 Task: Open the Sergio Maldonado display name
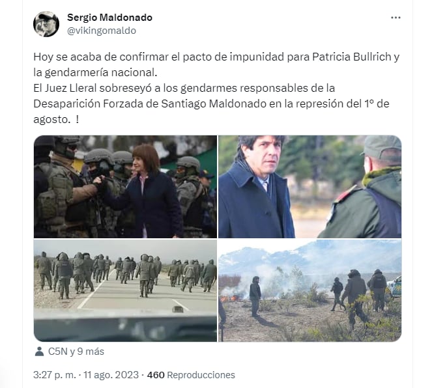point(109,18)
